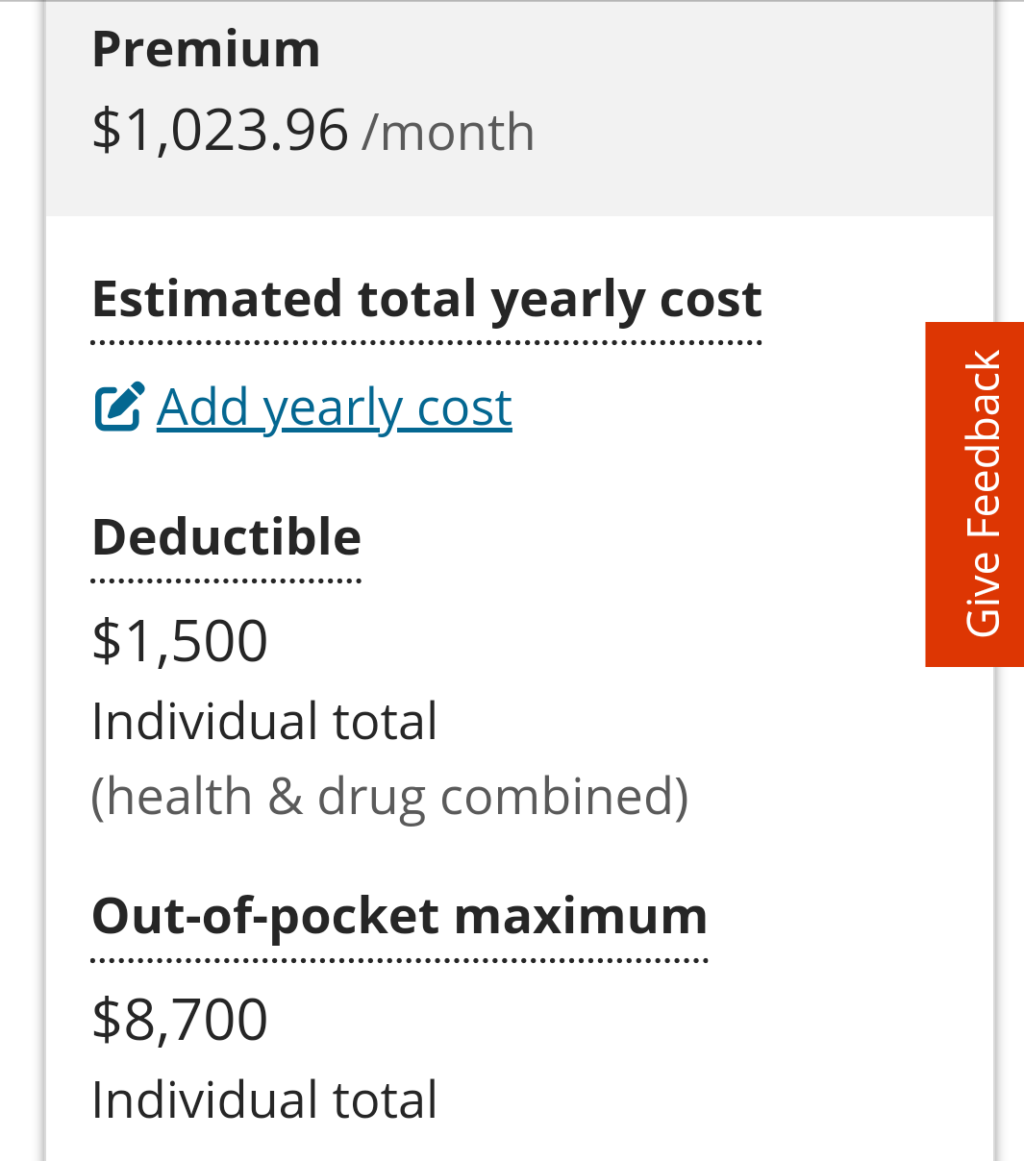
Task: Show the Deductible term definition
Action: tap(226, 536)
